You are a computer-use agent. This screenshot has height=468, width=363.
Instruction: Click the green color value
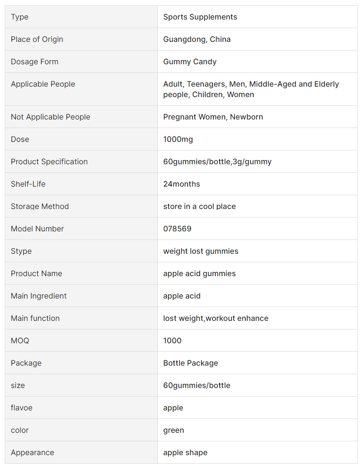(173, 430)
